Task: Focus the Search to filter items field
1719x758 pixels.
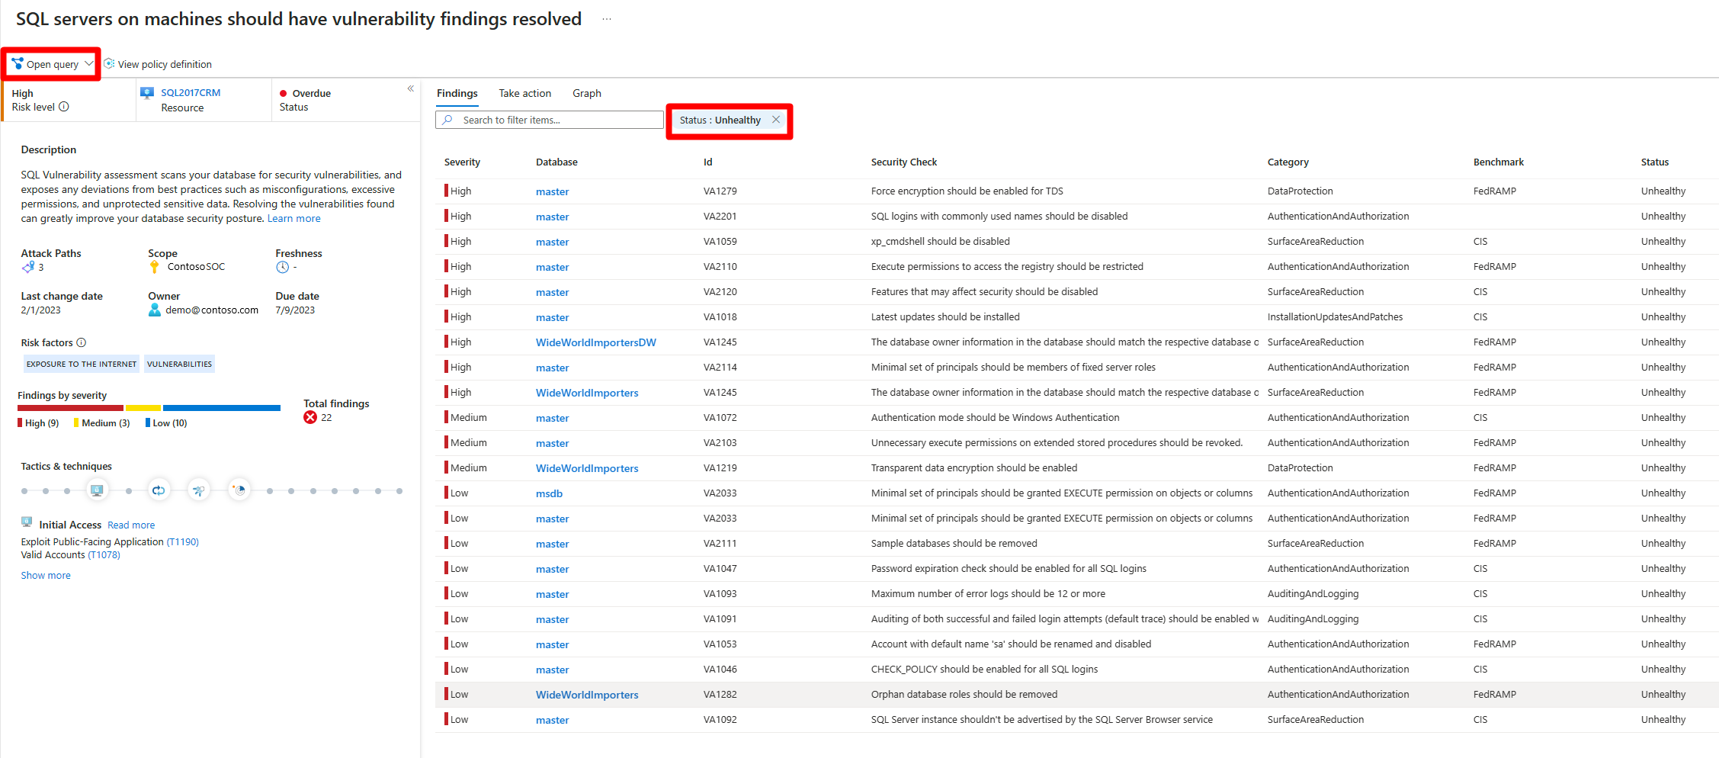Action: tap(549, 120)
